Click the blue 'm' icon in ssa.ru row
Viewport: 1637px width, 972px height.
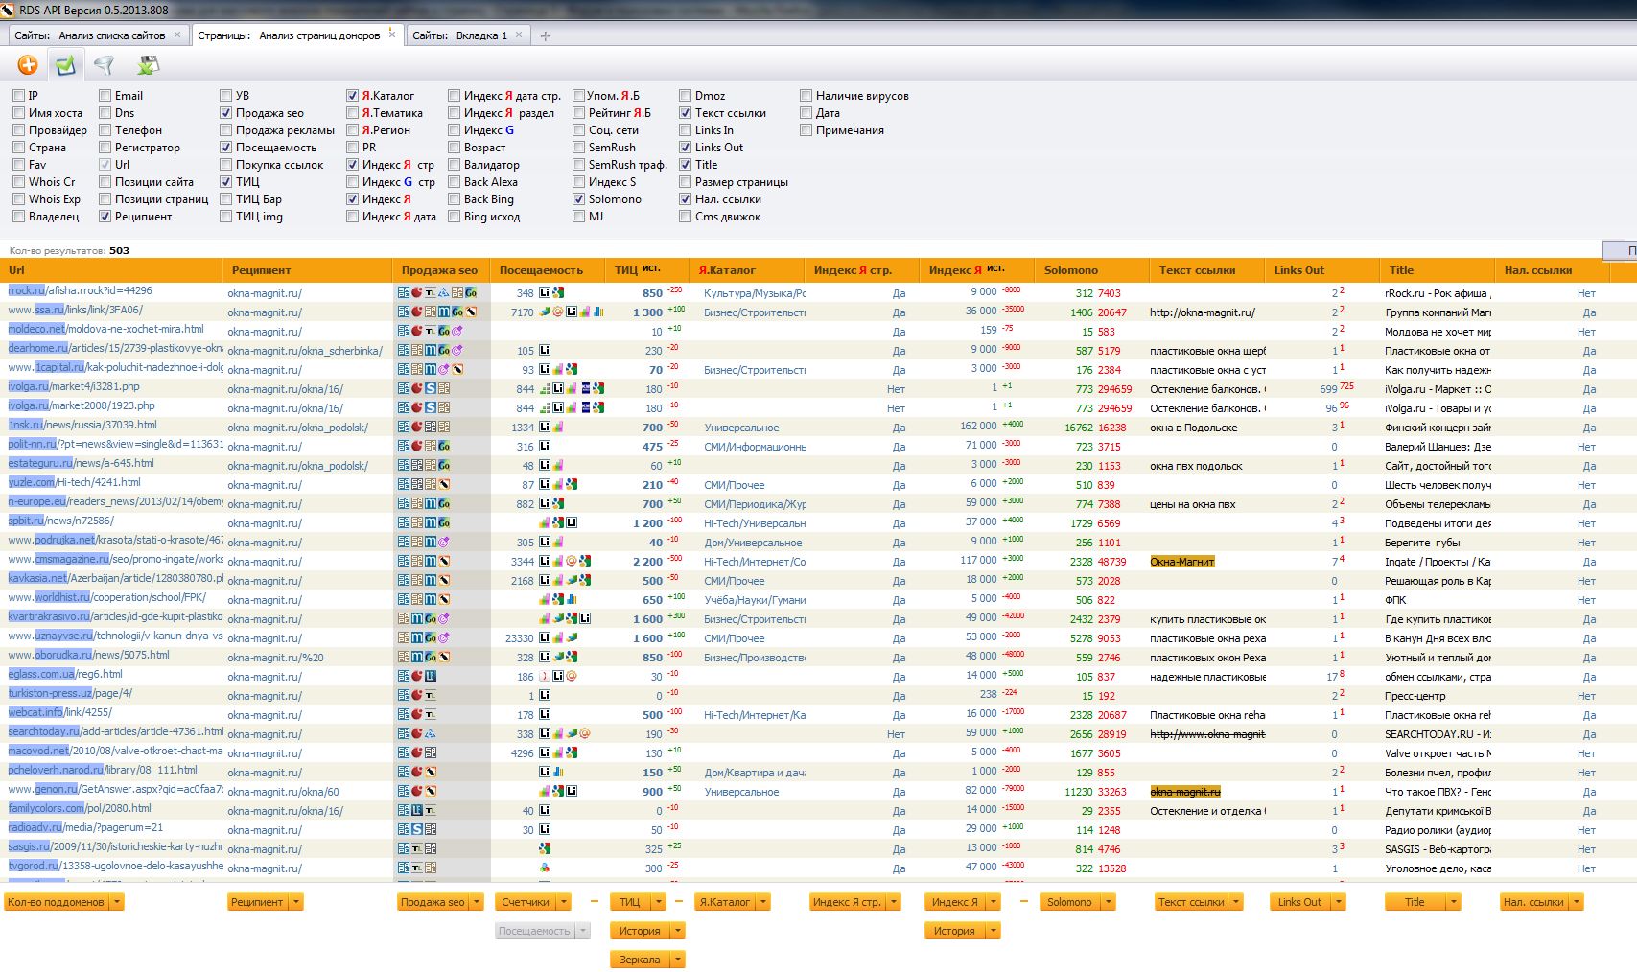click(444, 312)
